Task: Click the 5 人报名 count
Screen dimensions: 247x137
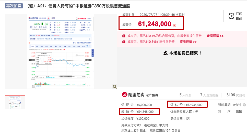Action: point(185,95)
